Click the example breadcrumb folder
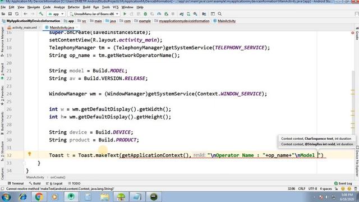Viewport: 359px width, 202px height. [142, 21]
